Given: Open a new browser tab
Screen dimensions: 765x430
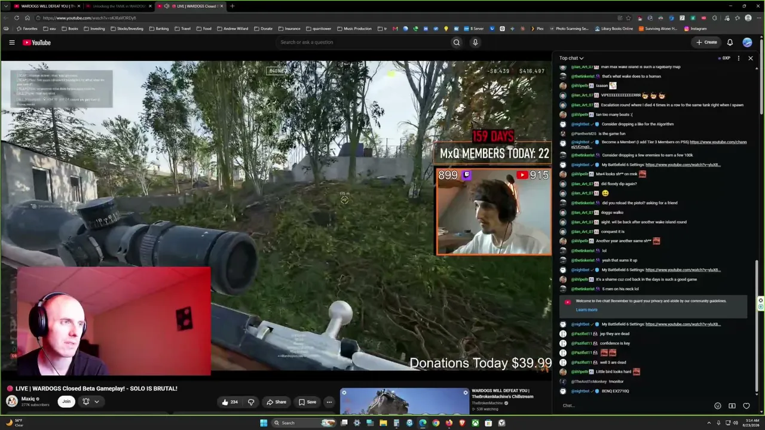Looking at the screenshot, I should click(232, 6).
